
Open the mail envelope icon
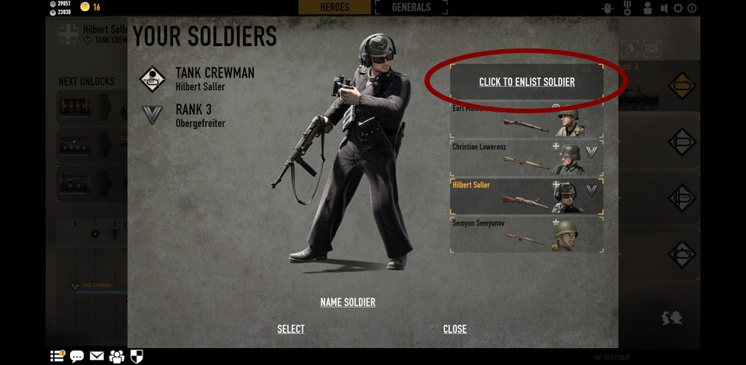coord(96,356)
